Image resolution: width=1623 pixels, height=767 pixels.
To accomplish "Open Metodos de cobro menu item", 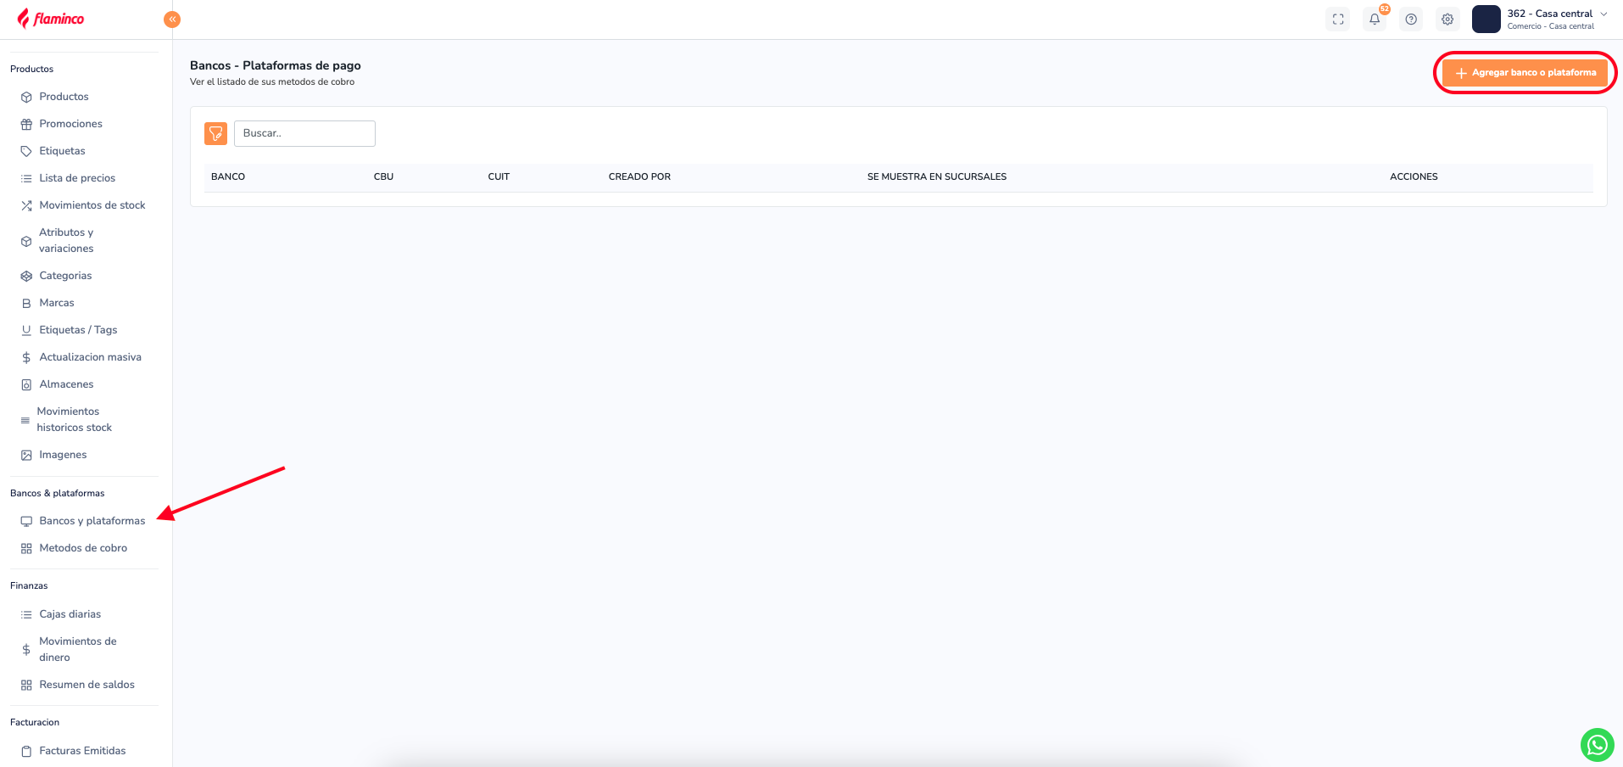I will (83, 548).
